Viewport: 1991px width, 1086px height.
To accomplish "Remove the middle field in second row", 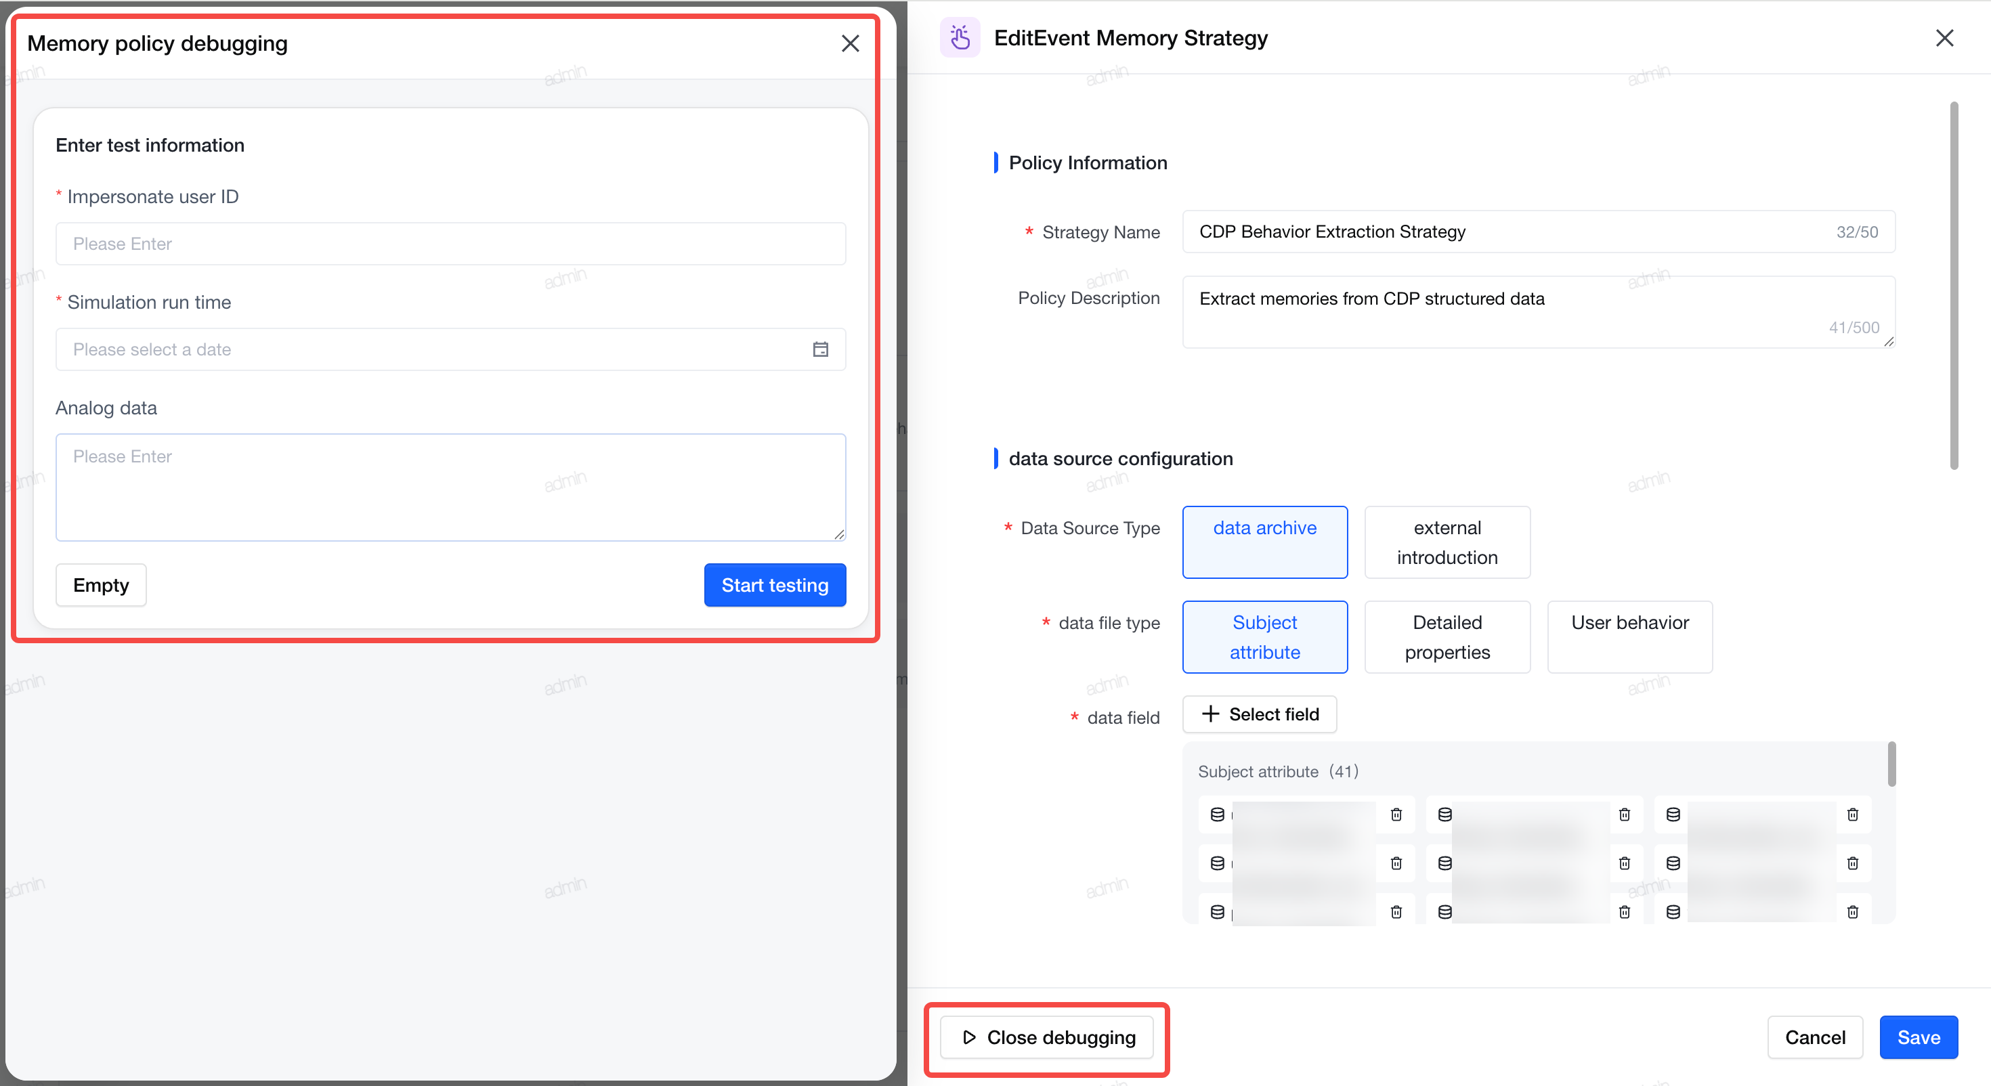I will 1625,863.
